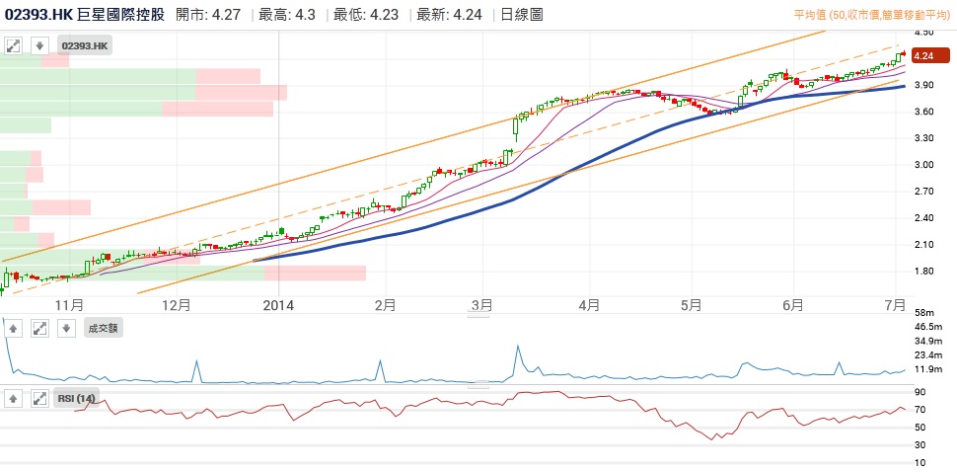Click the 3月 label on time axis
Image resolution: width=957 pixels, height=472 pixels.
(x=480, y=305)
